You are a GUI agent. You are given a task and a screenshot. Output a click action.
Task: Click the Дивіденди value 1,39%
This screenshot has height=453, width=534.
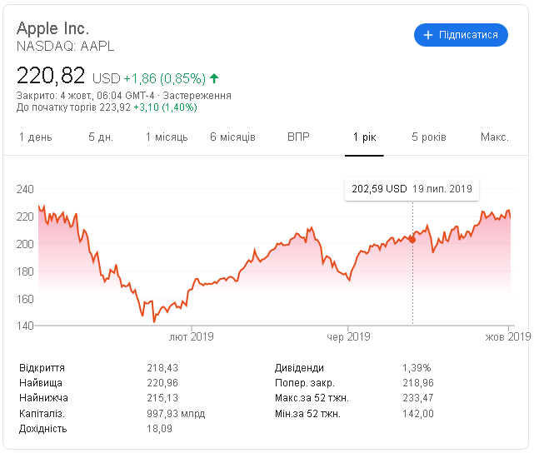tap(417, 367)
